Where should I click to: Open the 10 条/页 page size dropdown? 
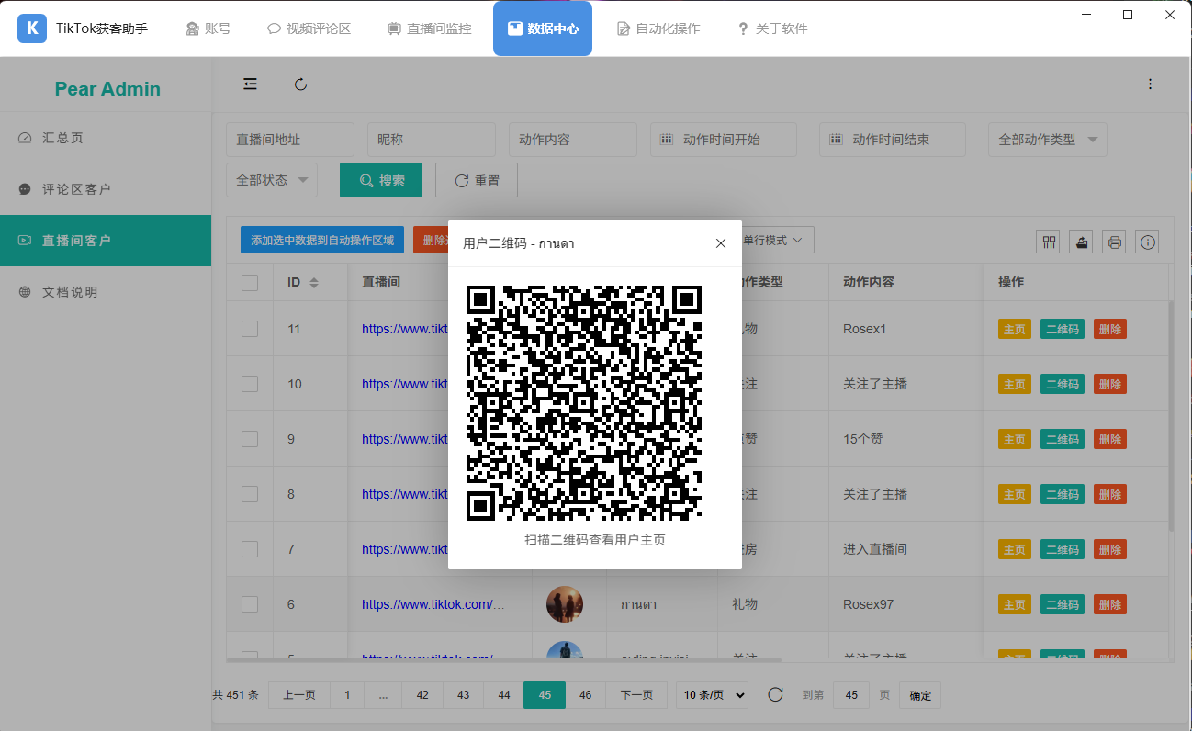tap(712, 695)
